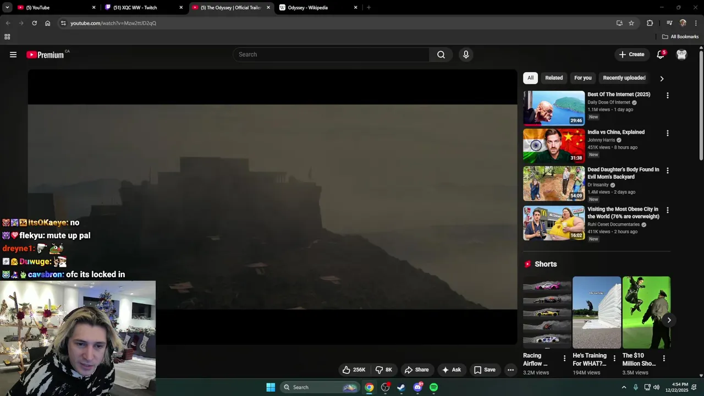
Task: Reload the page
Action: click(x=34, y=23)
